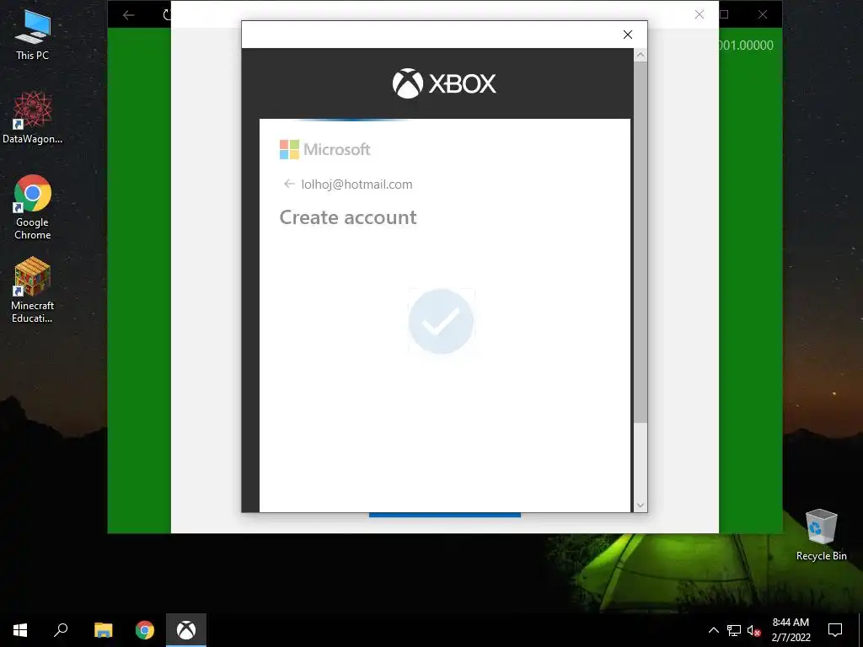This screenshot has width=863, height=647.
Task: Select the Xbox app taskbar icon
Action: (x=186, y=630)
